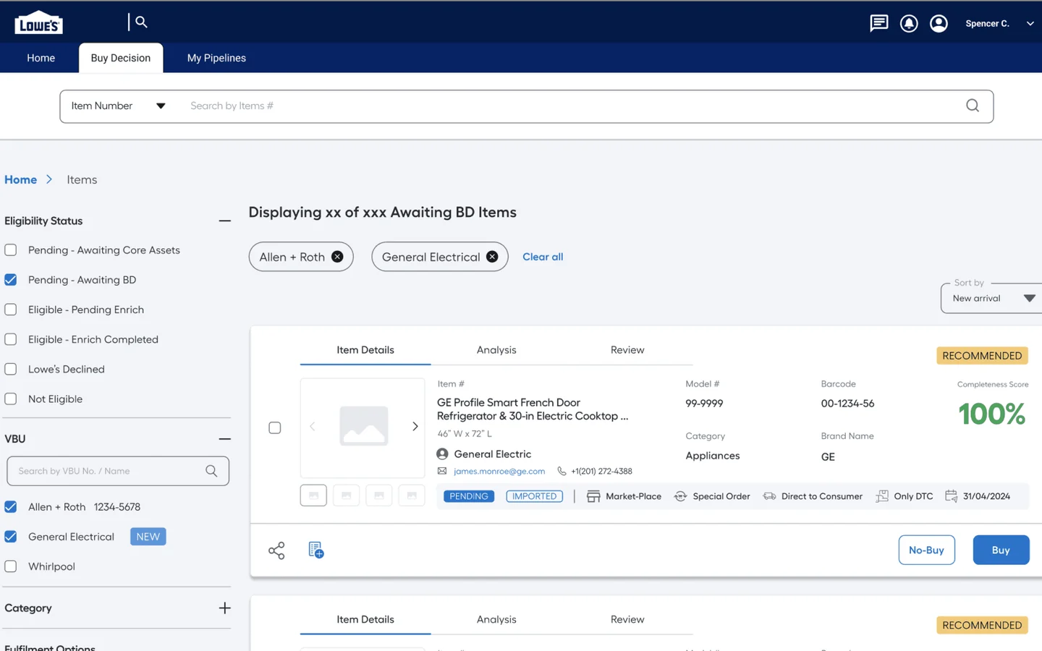This screenshot has height=651, width=1042.
Task: Check the Whirlpool VBU checkbox
Action: click(11, 566)
